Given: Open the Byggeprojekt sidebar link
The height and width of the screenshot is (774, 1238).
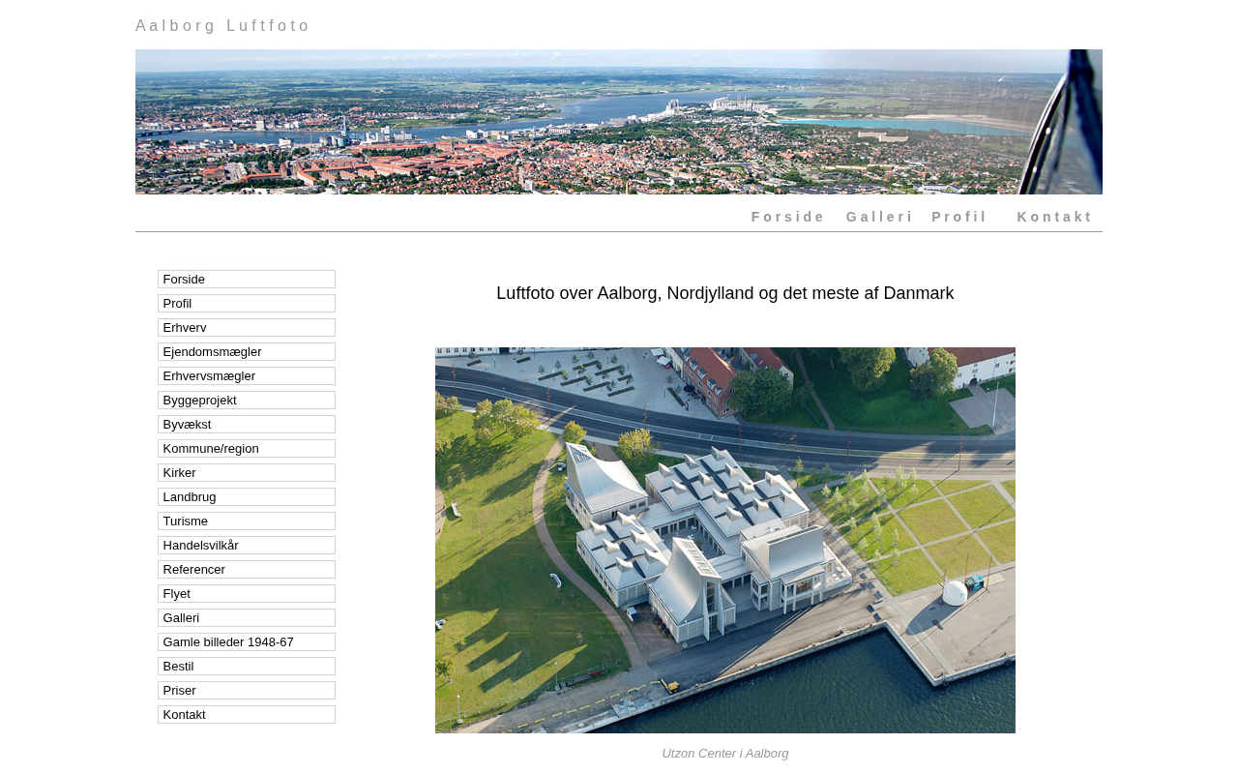Looking at the screenshot, I should point(247,401).
